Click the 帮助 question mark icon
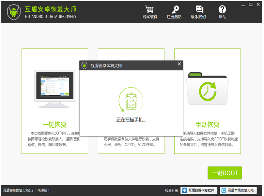 222,9
